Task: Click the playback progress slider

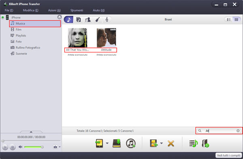Action: [x=31, y=141]
